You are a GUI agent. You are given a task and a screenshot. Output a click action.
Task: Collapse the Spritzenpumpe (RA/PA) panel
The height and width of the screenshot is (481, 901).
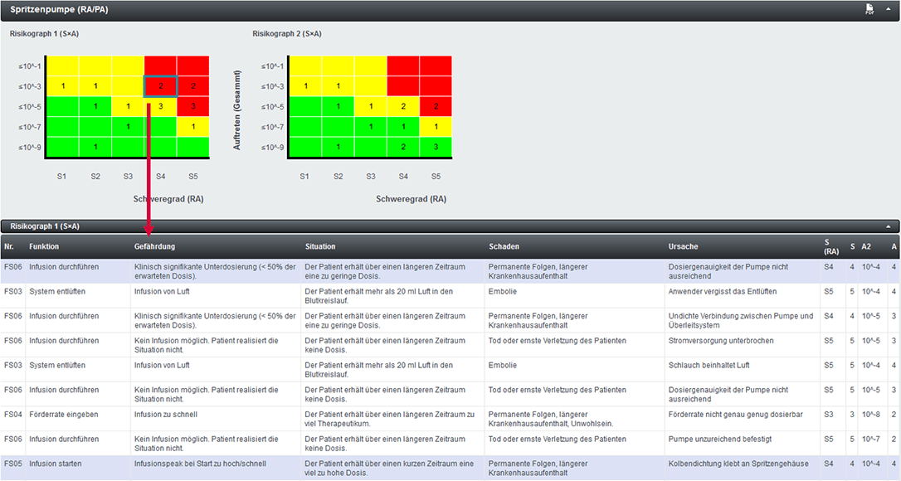[x=889, y=9]
